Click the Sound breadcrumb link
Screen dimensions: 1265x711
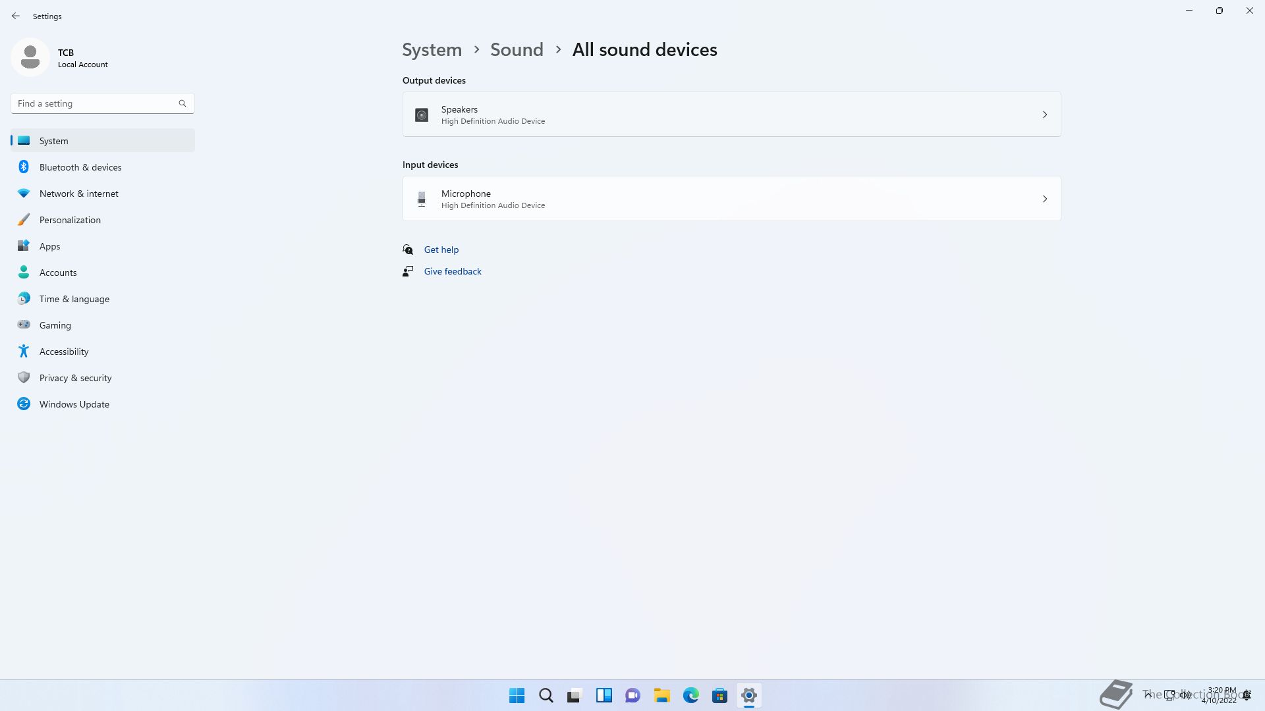pyautogui.click(x=517, y=50)
